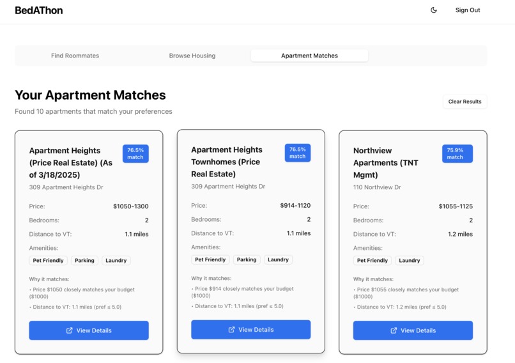
Task: Click the price $1050-1300
Action: pos(131,206)
